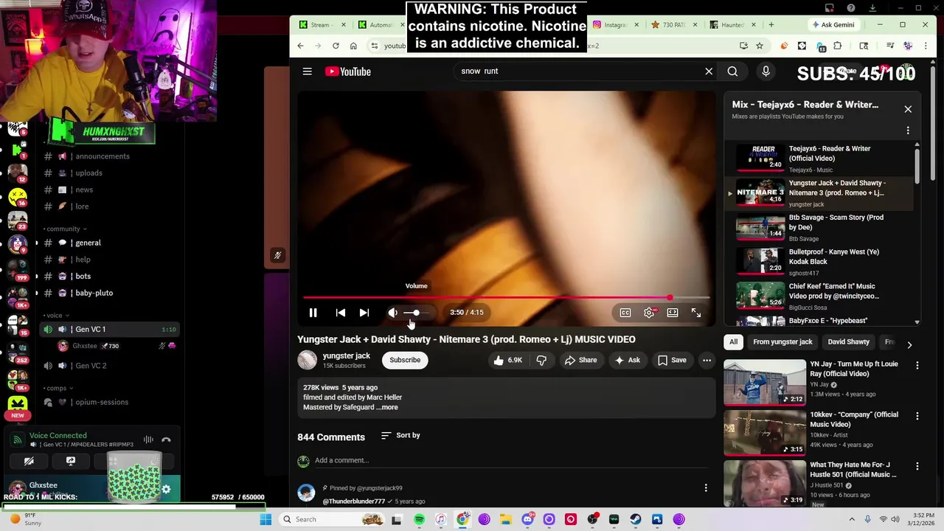944x531 pixels.
Task: Collapse Discord 'voice' category
Action: point(56,315)
